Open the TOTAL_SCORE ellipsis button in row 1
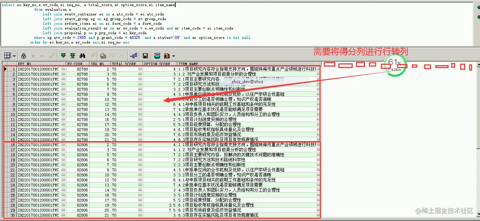 pos(140,69)
